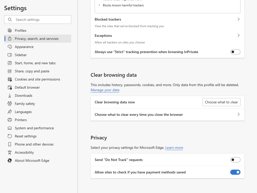Click the Downloads arrow icon
The width and height of the screenshot is (257, 193).
pos(10,95)
